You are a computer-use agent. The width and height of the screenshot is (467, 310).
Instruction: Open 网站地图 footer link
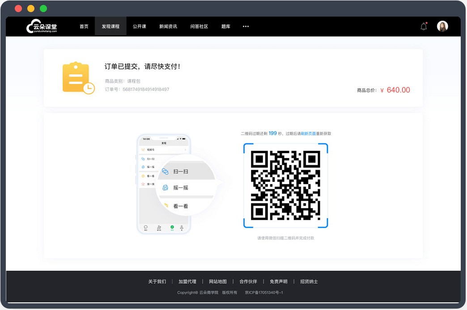click(218, 281)
